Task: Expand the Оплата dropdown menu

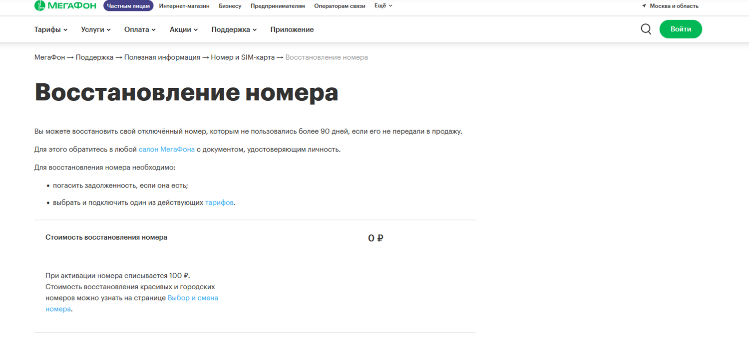Action: coord(140,29)
